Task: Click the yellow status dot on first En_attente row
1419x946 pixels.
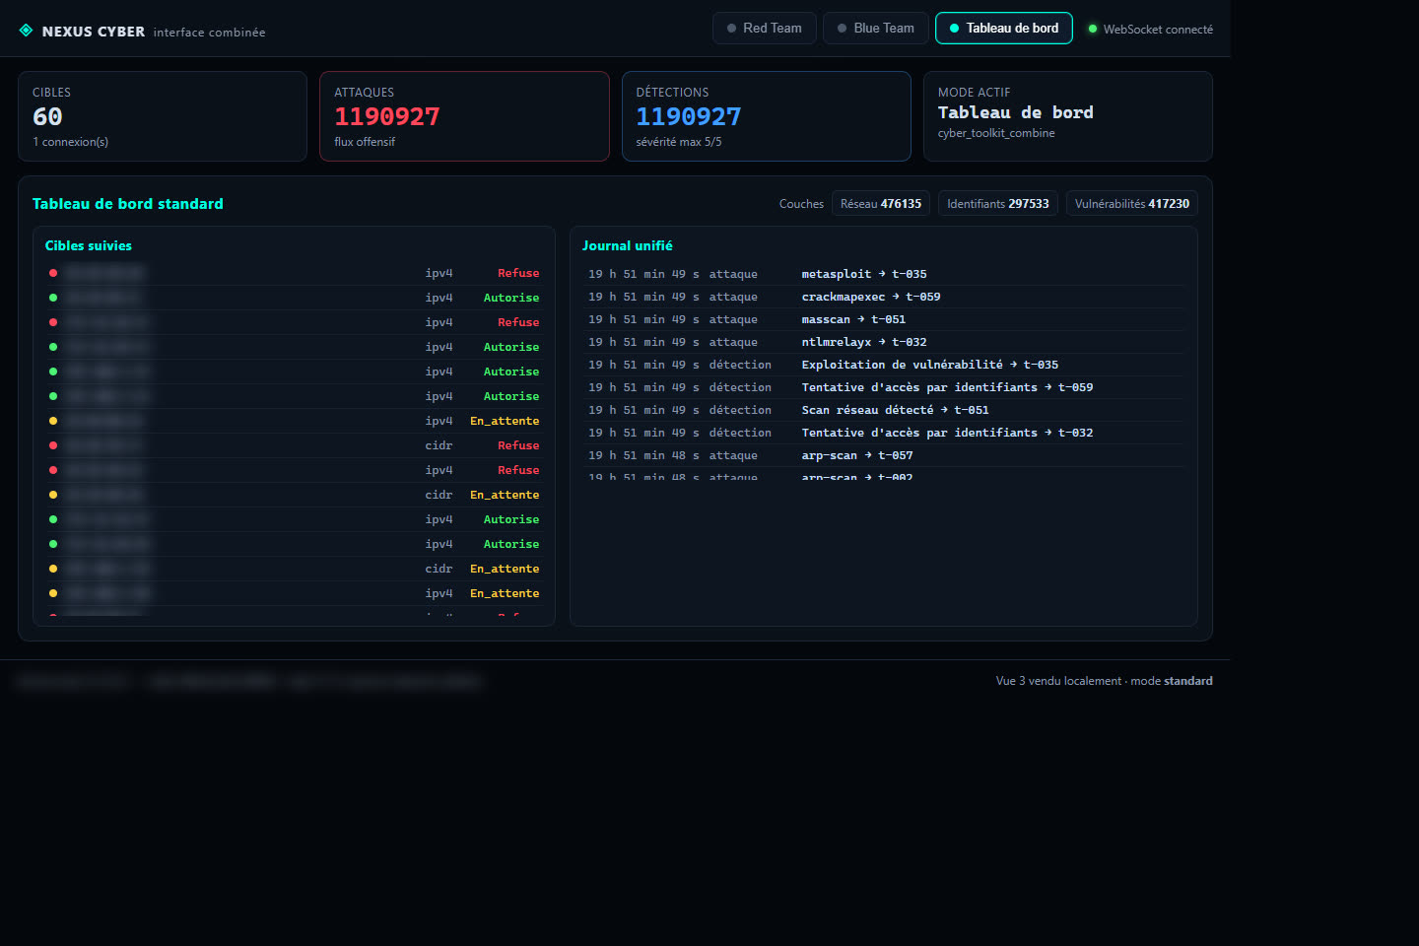Action: tap(53, 421)
